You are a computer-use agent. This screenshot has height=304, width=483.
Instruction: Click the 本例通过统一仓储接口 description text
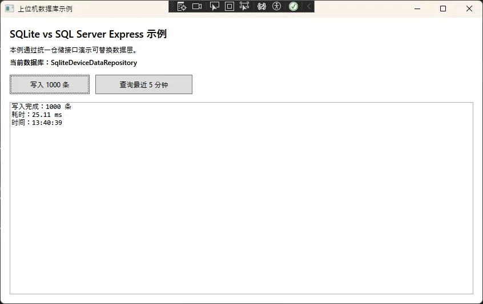coord(73,50)
